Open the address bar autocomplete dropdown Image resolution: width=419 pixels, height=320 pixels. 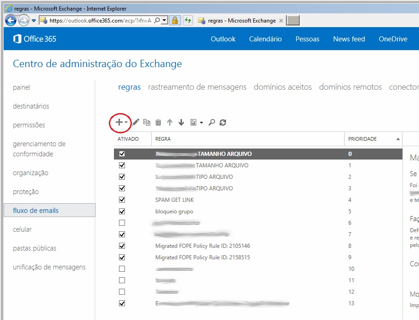click(164, 20)
